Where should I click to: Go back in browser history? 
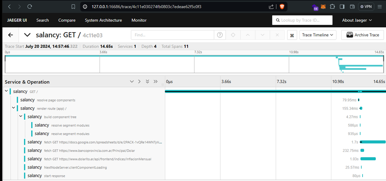coord(9,6)
